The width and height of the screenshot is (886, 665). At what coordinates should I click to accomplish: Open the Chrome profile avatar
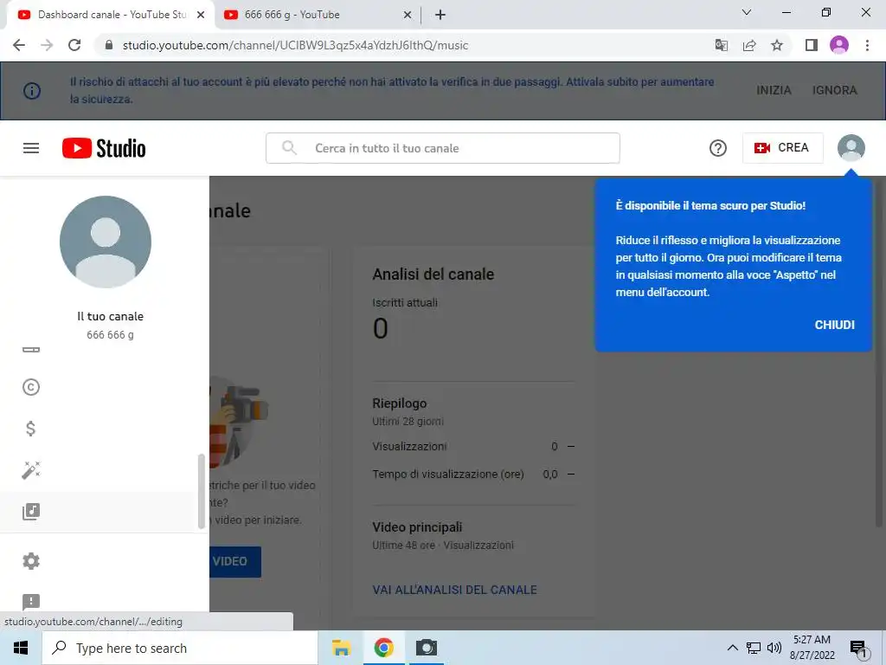839,45
